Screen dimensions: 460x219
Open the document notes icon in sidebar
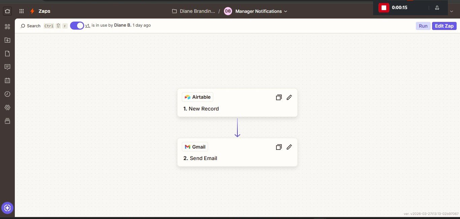coord(7,54)
